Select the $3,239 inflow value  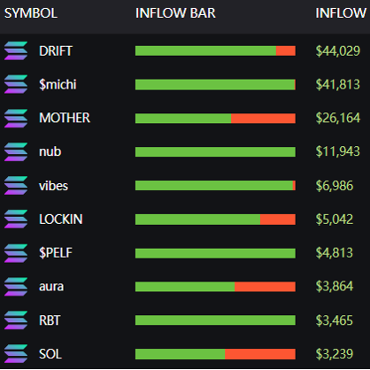(x=335, y=354)
